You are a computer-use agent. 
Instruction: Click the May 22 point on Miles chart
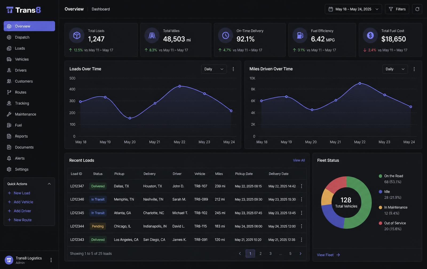click(360, 84)
